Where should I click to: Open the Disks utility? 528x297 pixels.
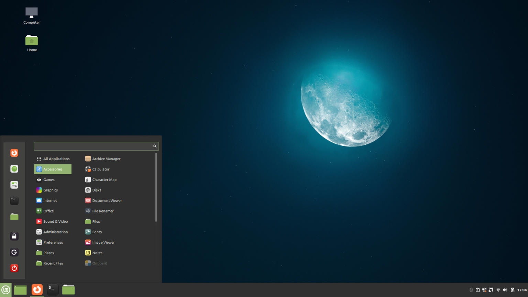click(97, 190)
